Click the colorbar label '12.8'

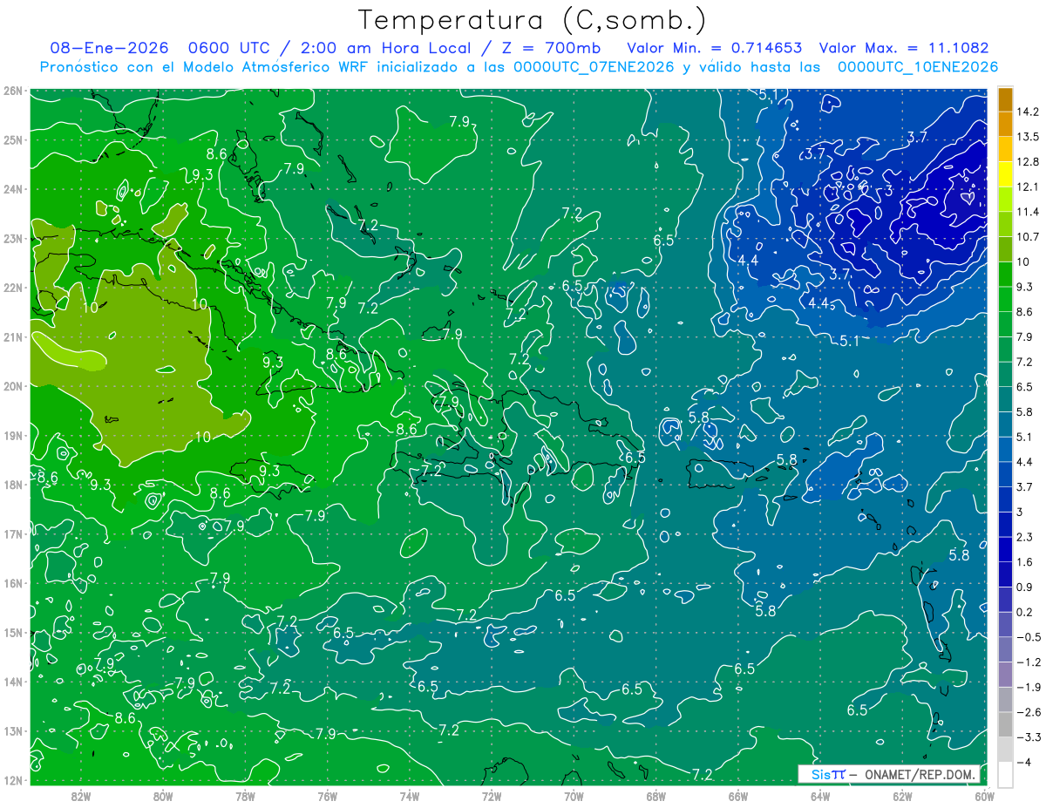(x=1028, y=162)
